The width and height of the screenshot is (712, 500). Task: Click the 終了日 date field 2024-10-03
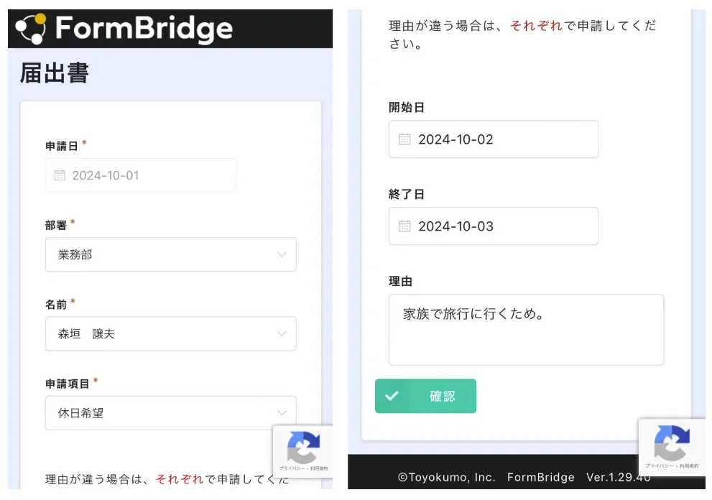(x=493, y=226)
